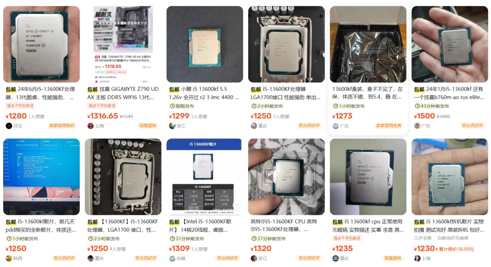This screenshot has width=491, height=267.
Task: Click the Shanghai seller avatar on ¥1316.65 listing
Action: point(90,126)
